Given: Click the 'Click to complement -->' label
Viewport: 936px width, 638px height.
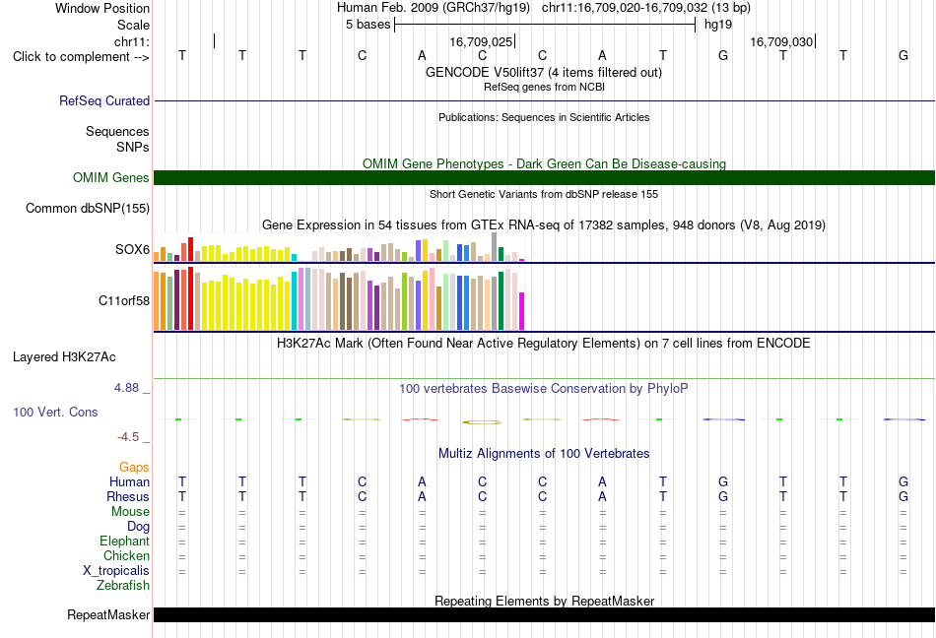Looking at the screenshot, I should tap(81, 57).
